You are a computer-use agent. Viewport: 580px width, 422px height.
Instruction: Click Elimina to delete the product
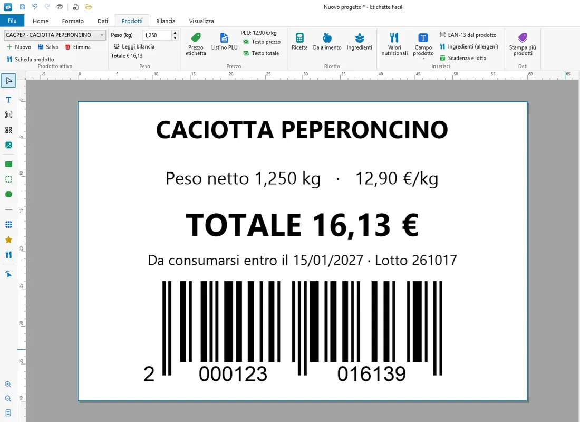[x=78, y=47]
